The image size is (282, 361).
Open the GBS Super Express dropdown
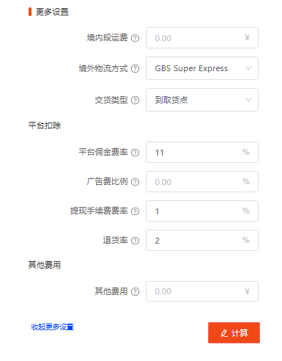click(x=202, y=68)
